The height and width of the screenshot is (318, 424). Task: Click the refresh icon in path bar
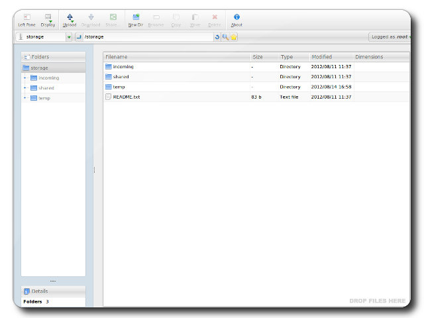[x=217, y=37]
